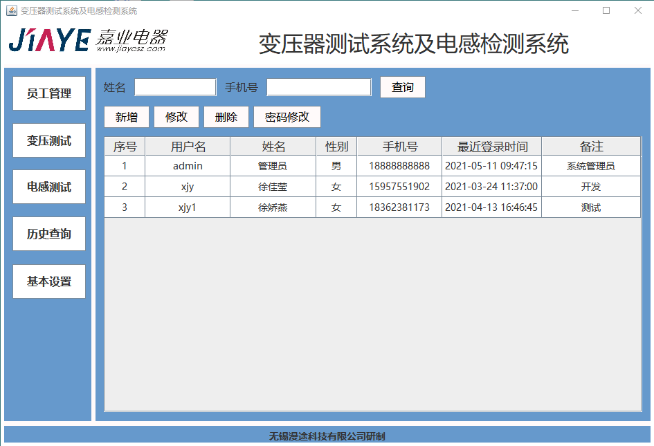Click the 最近登录时间 column header
654x446 pixels.
(x=492, y=147)
